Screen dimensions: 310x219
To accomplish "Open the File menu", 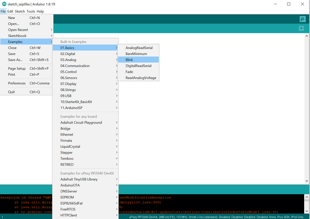I will [x=3, y=11].
